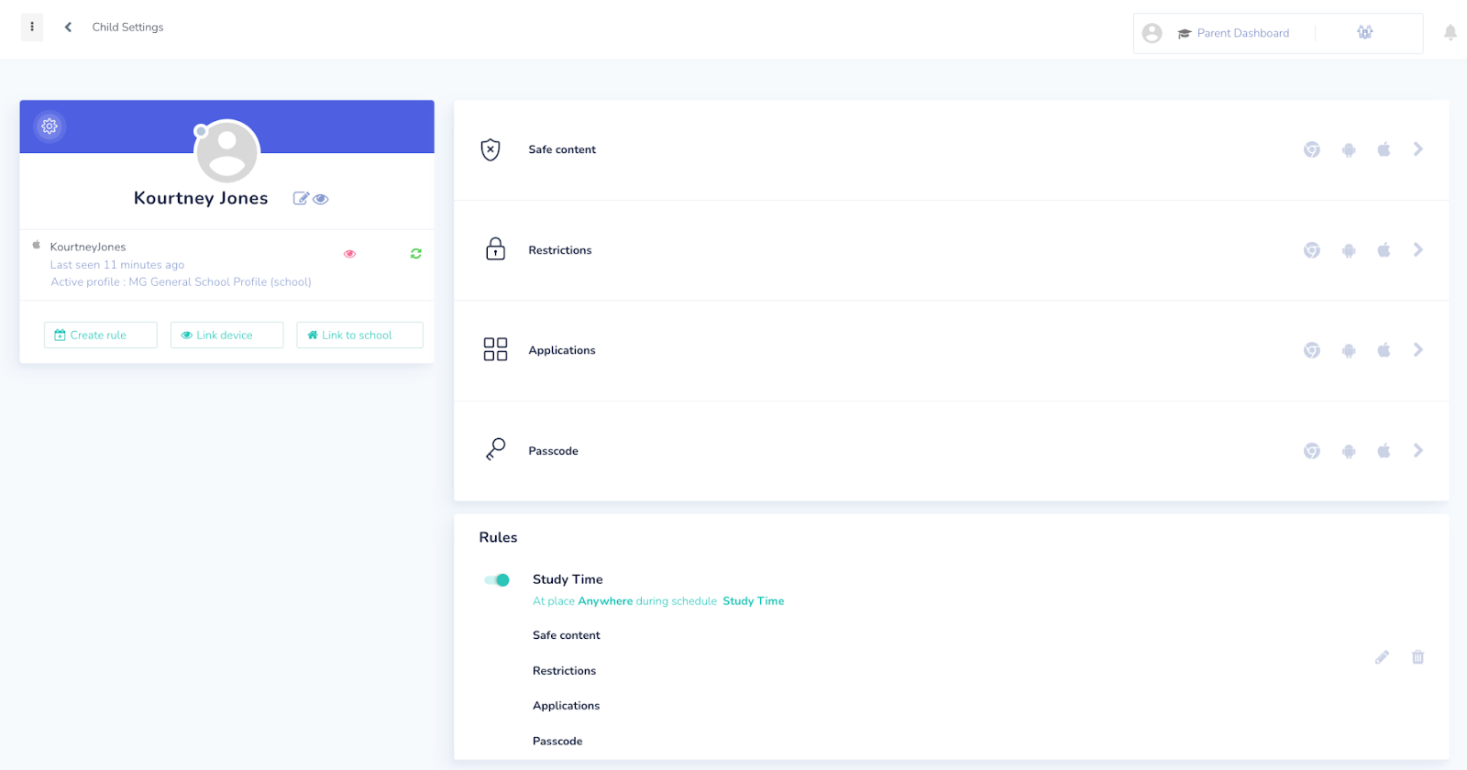
Task: Click the red eye icon for KourtneyJones device
Action: click(349, 254)
